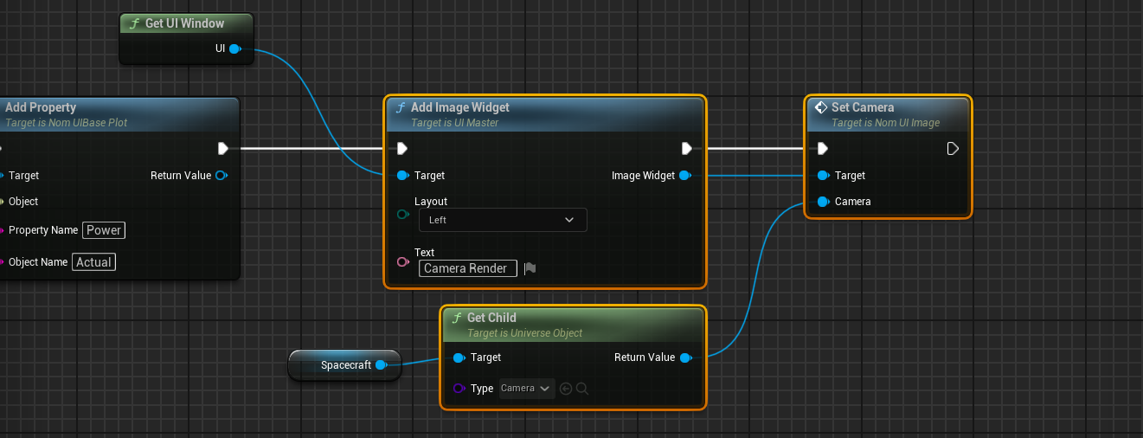The width and height of the screenshot is (1143, 438).
Task: Click the browse magnifier icon next to Type
Action: click(x=582, y=389)
